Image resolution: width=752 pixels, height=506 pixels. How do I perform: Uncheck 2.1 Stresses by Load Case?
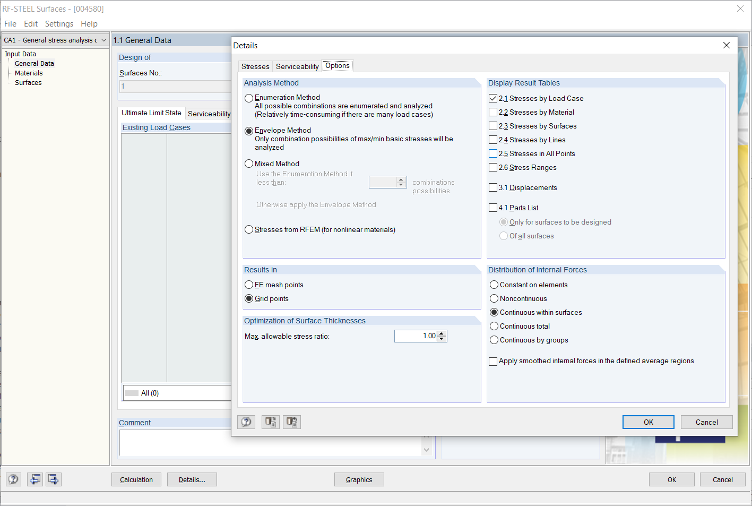[x=493, y=98]
